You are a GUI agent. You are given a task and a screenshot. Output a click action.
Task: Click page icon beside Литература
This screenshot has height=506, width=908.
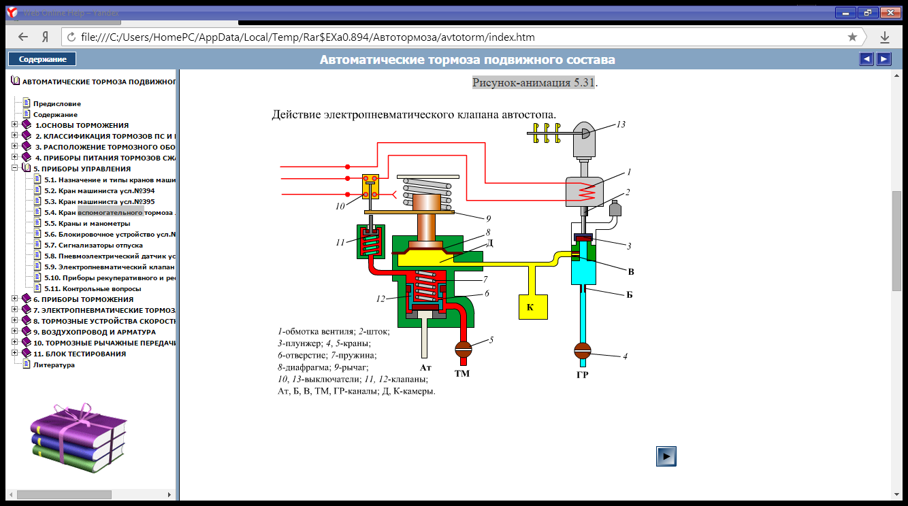27,365
